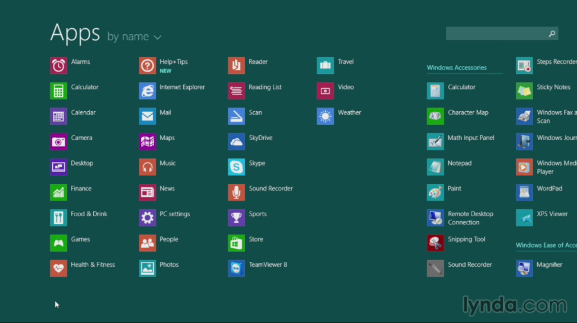The height and width of the screenshot is (323, 577).
Task: Open the Desktop tile
Action: (59, 167)
